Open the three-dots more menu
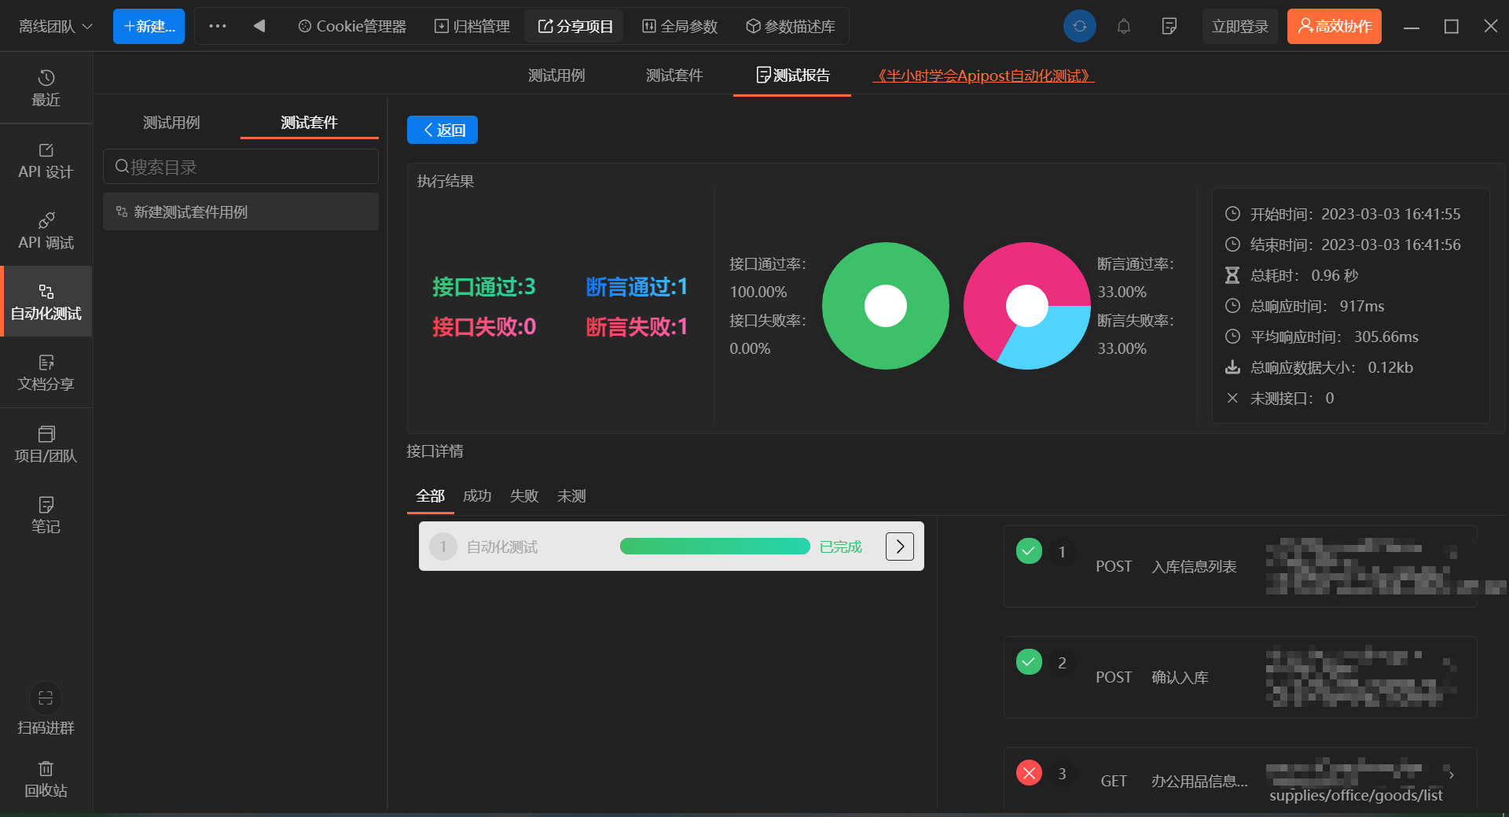This screenshot has width=1509, height=817. [218, 26]
